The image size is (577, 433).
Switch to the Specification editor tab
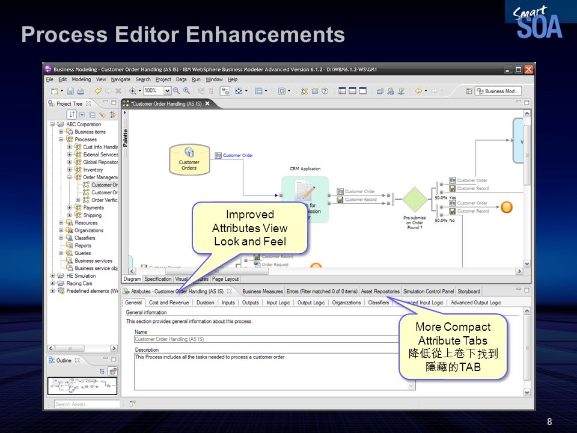coord(157,279)
